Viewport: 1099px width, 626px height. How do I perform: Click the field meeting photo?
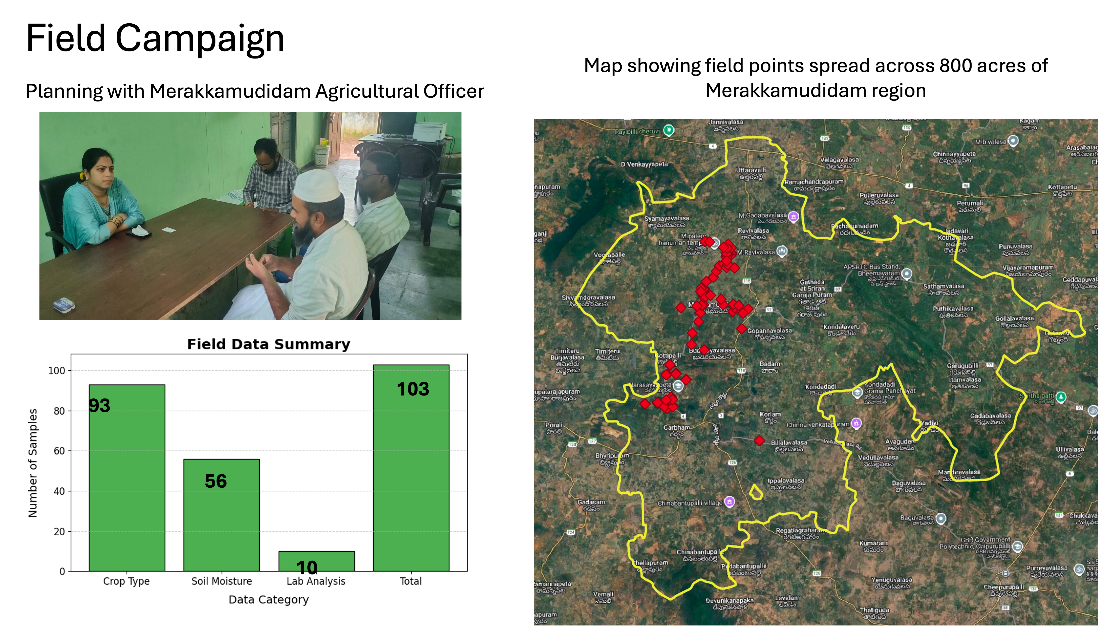tap(250, 216)
